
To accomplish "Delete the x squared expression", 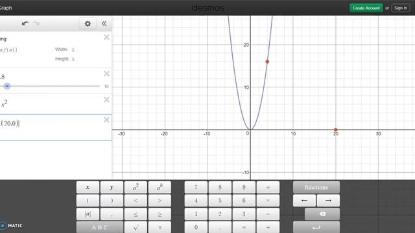I will tap(106, 100).
